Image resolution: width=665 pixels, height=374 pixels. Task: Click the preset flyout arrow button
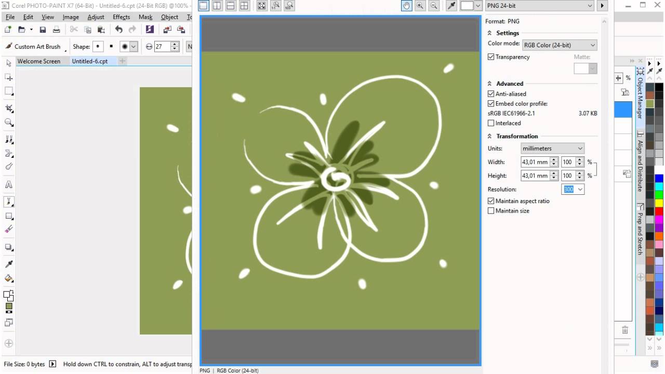point(602,6)
